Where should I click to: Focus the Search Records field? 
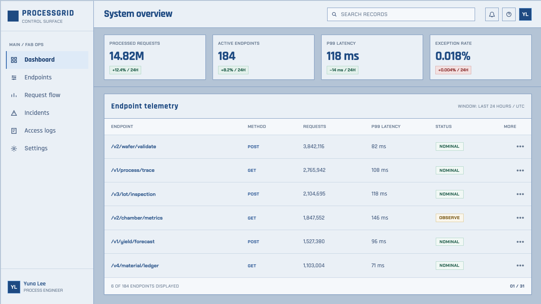tap(401, 14)
